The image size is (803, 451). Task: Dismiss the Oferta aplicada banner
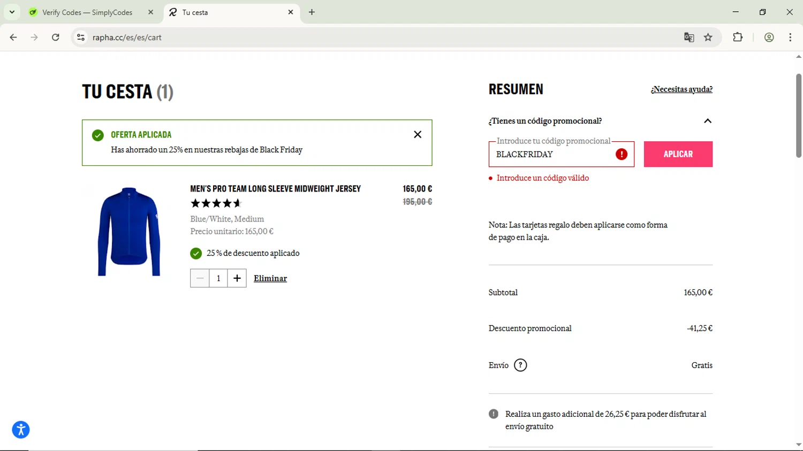[418, 134]
